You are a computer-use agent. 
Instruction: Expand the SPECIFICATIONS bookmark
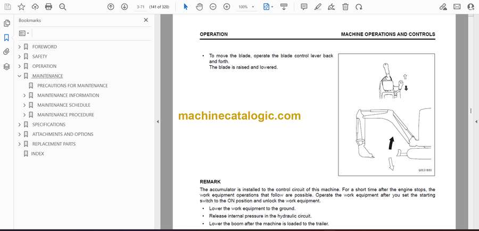point(20,125)
